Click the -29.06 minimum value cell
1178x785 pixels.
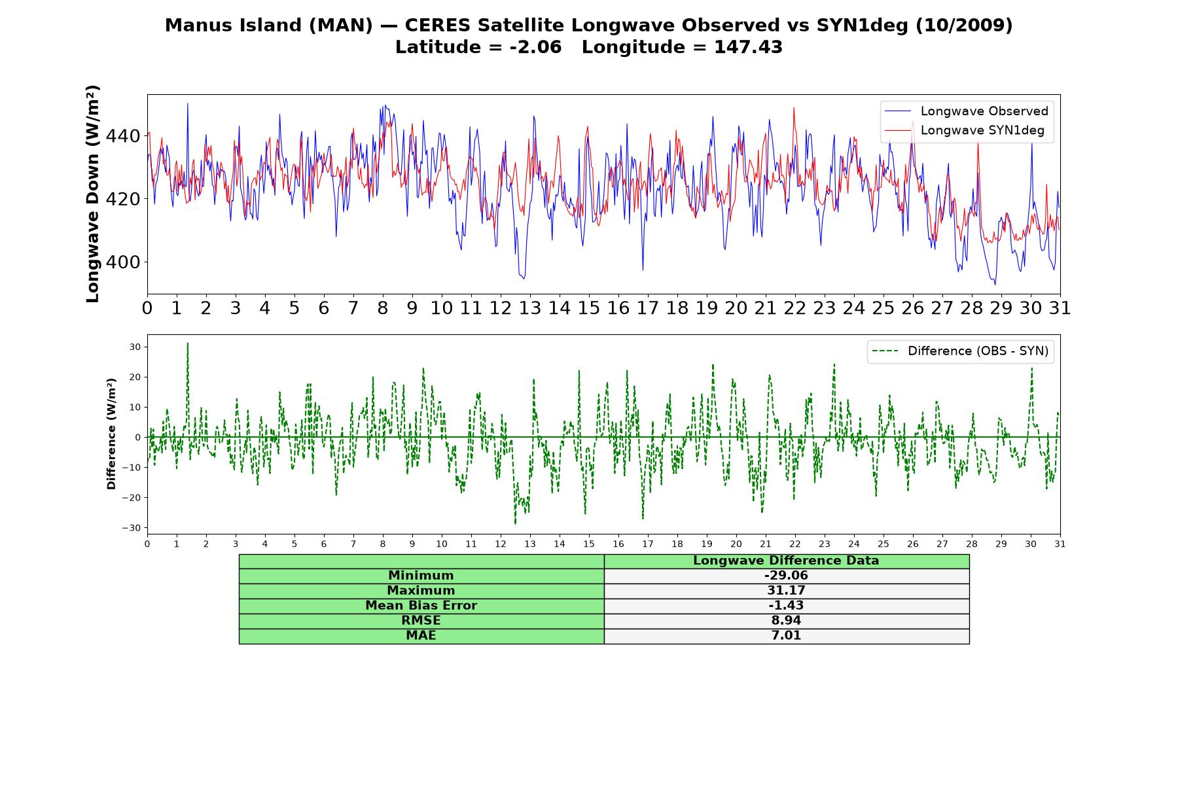(787, 576)
